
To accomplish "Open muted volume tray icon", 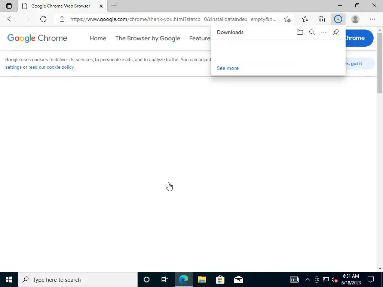I will point(335,280).
